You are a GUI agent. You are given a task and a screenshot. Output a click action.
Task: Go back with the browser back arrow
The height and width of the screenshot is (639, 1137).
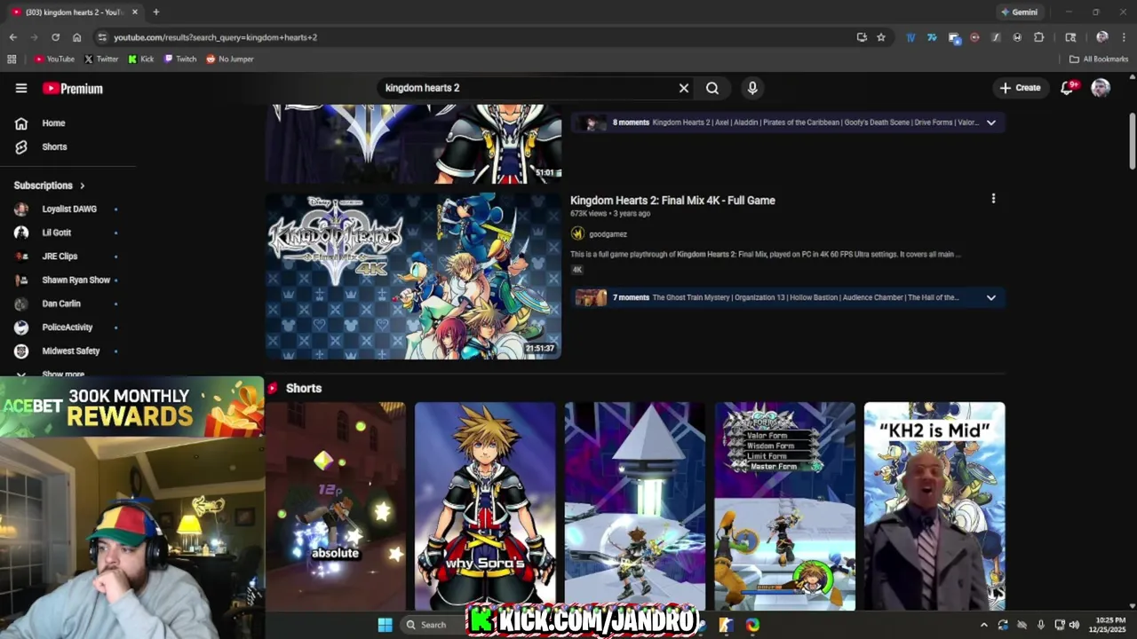(x=12, y=37)
